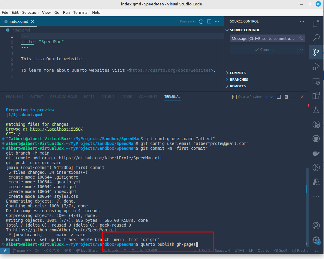This screenshot has width=324, height=259.
Task: Click the main branch in status bar
Action: coord(19,251)
